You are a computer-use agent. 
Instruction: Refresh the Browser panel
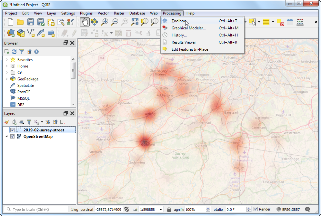click(14, 52)
